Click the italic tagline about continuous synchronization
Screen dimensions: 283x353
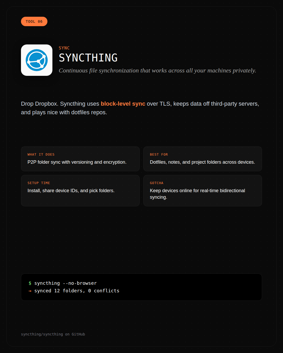(157, 71)
